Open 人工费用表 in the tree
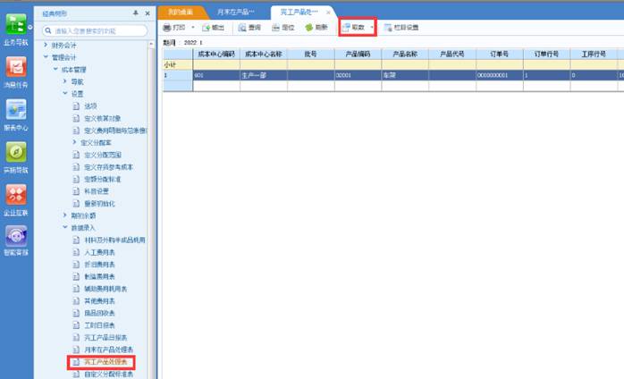The height and width of the screenshot is (379, 624). point(99,253)
